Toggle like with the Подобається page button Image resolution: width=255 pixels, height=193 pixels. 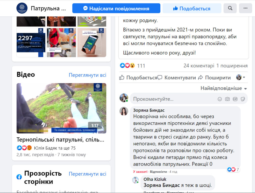192,8
